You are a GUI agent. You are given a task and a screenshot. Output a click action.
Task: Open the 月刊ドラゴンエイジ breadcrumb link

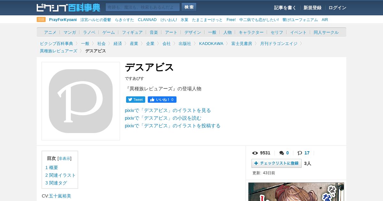click(279, 43)
